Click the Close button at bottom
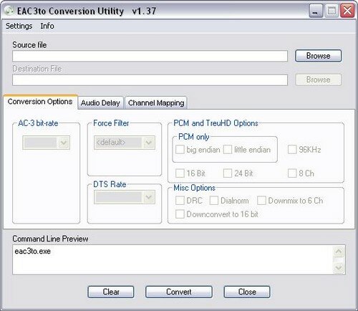The height and width of the screenshot is (311, 358). click(x=247, y=292)
